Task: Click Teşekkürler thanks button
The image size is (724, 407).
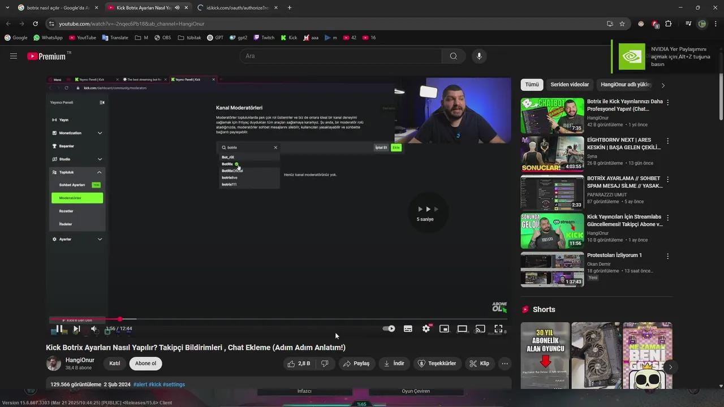Action: (437, 363)
